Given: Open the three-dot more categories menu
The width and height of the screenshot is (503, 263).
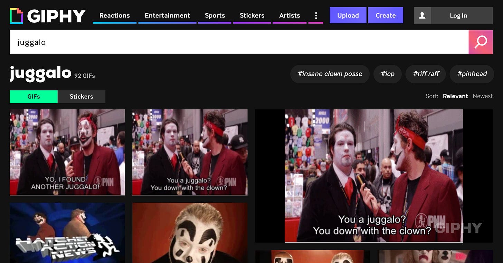Looking at the screenshot, I should (x=316, y=15).
